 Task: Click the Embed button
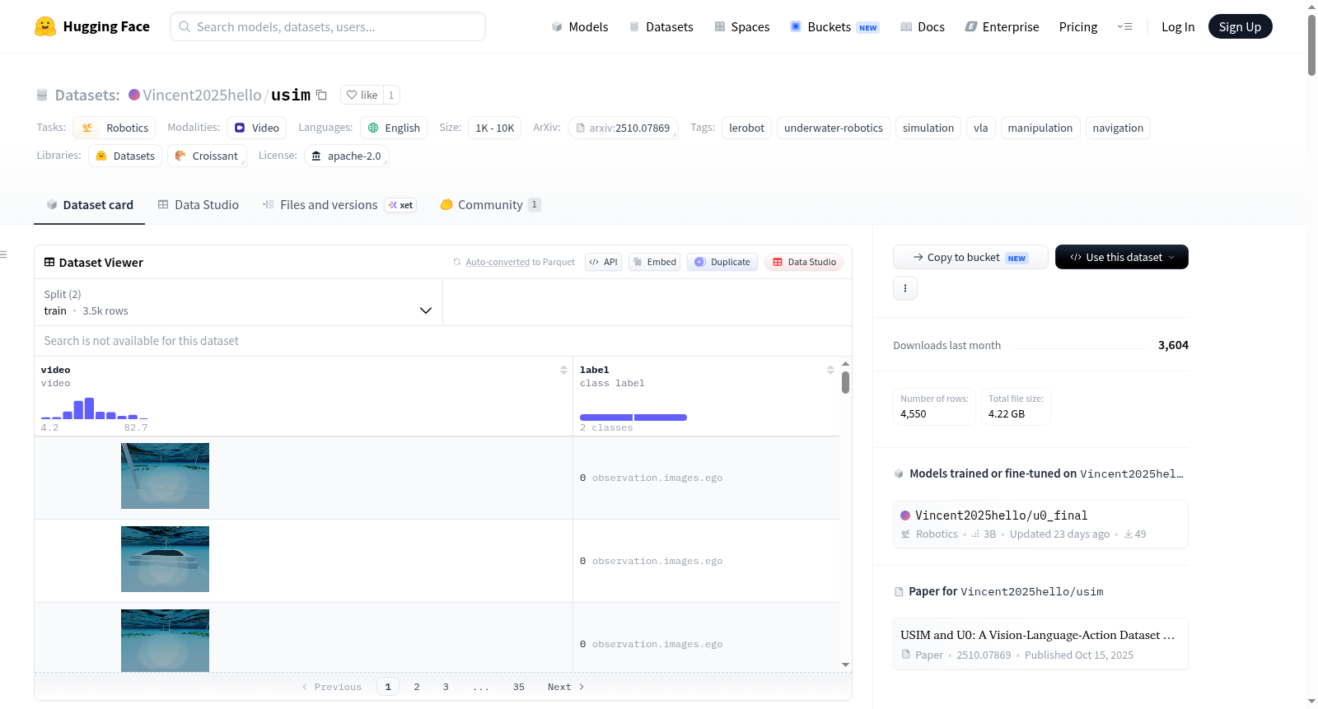click(x=654, y=262)
